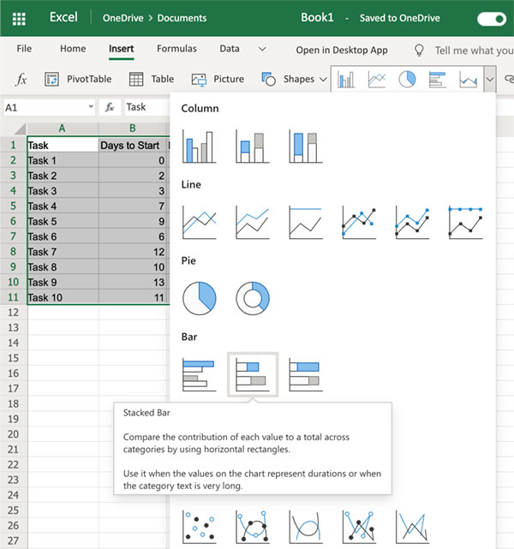Switch to the Data tab
Screen dimensions: 514x549
coord(230,49)
